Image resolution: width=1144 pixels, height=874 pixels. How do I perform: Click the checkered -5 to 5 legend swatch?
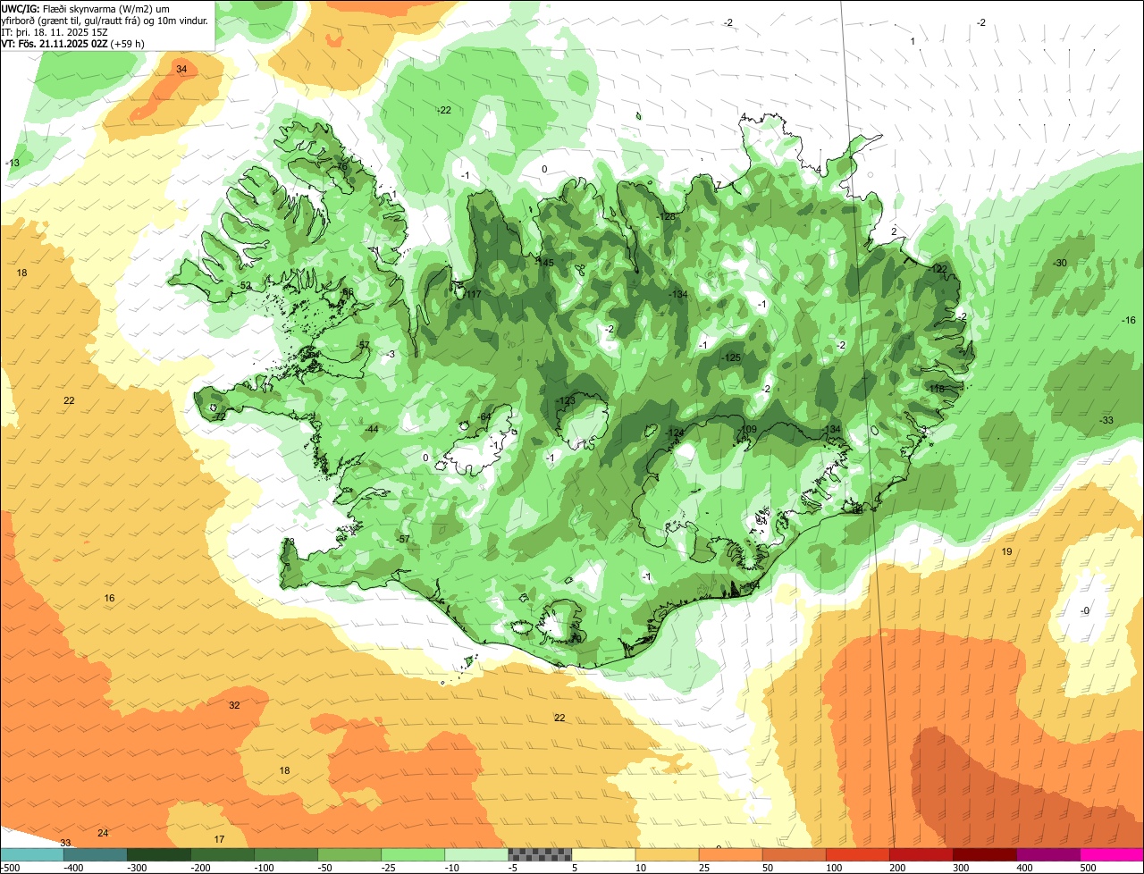[540, 854]
